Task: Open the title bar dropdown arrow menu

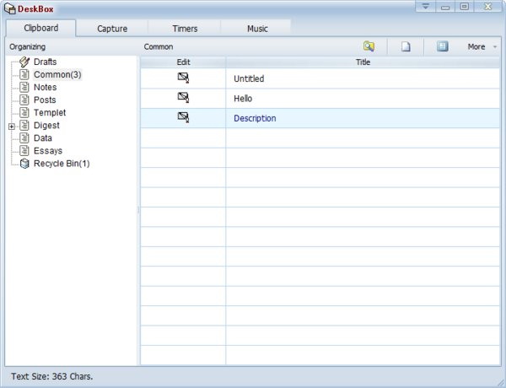Action: (426, 7)
